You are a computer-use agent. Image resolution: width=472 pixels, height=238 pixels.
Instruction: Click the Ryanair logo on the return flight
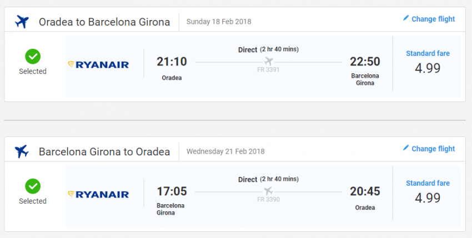click(x=98, y=194)
